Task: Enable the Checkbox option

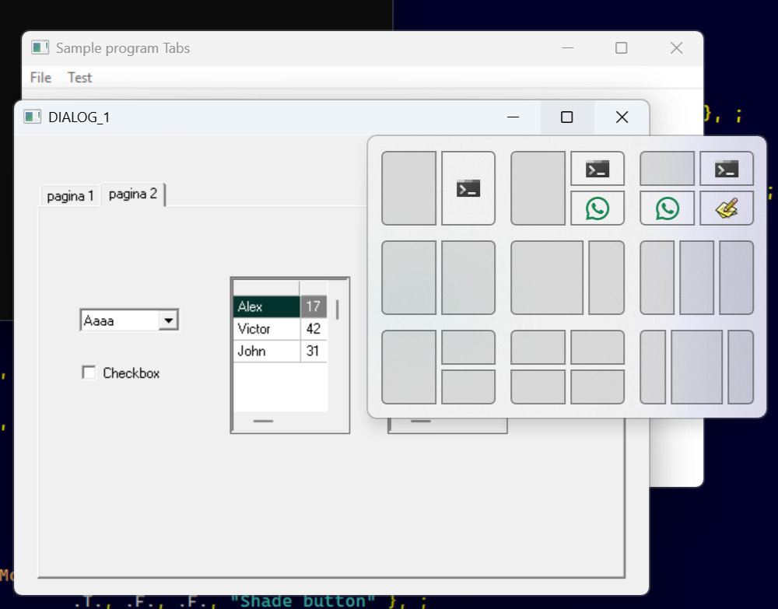Action: [x=89, y=373]
